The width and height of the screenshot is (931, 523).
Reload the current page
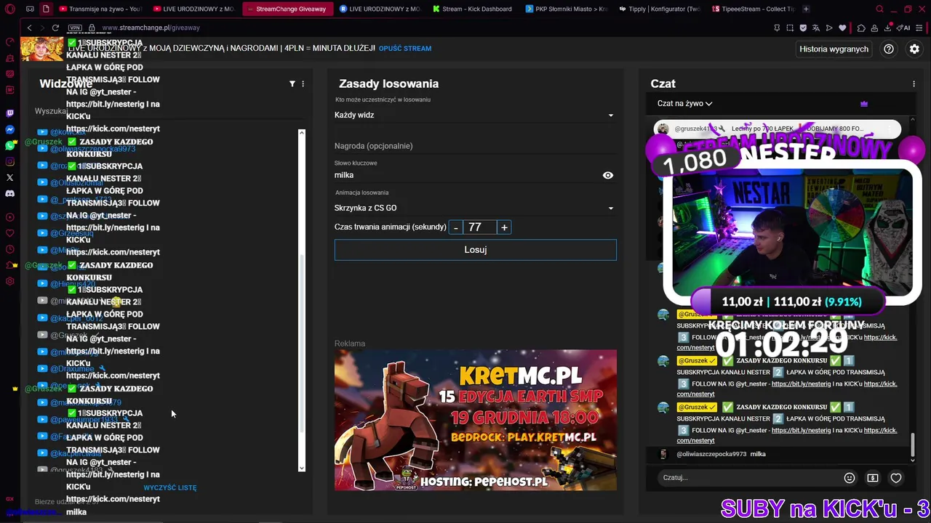[55, 28]
